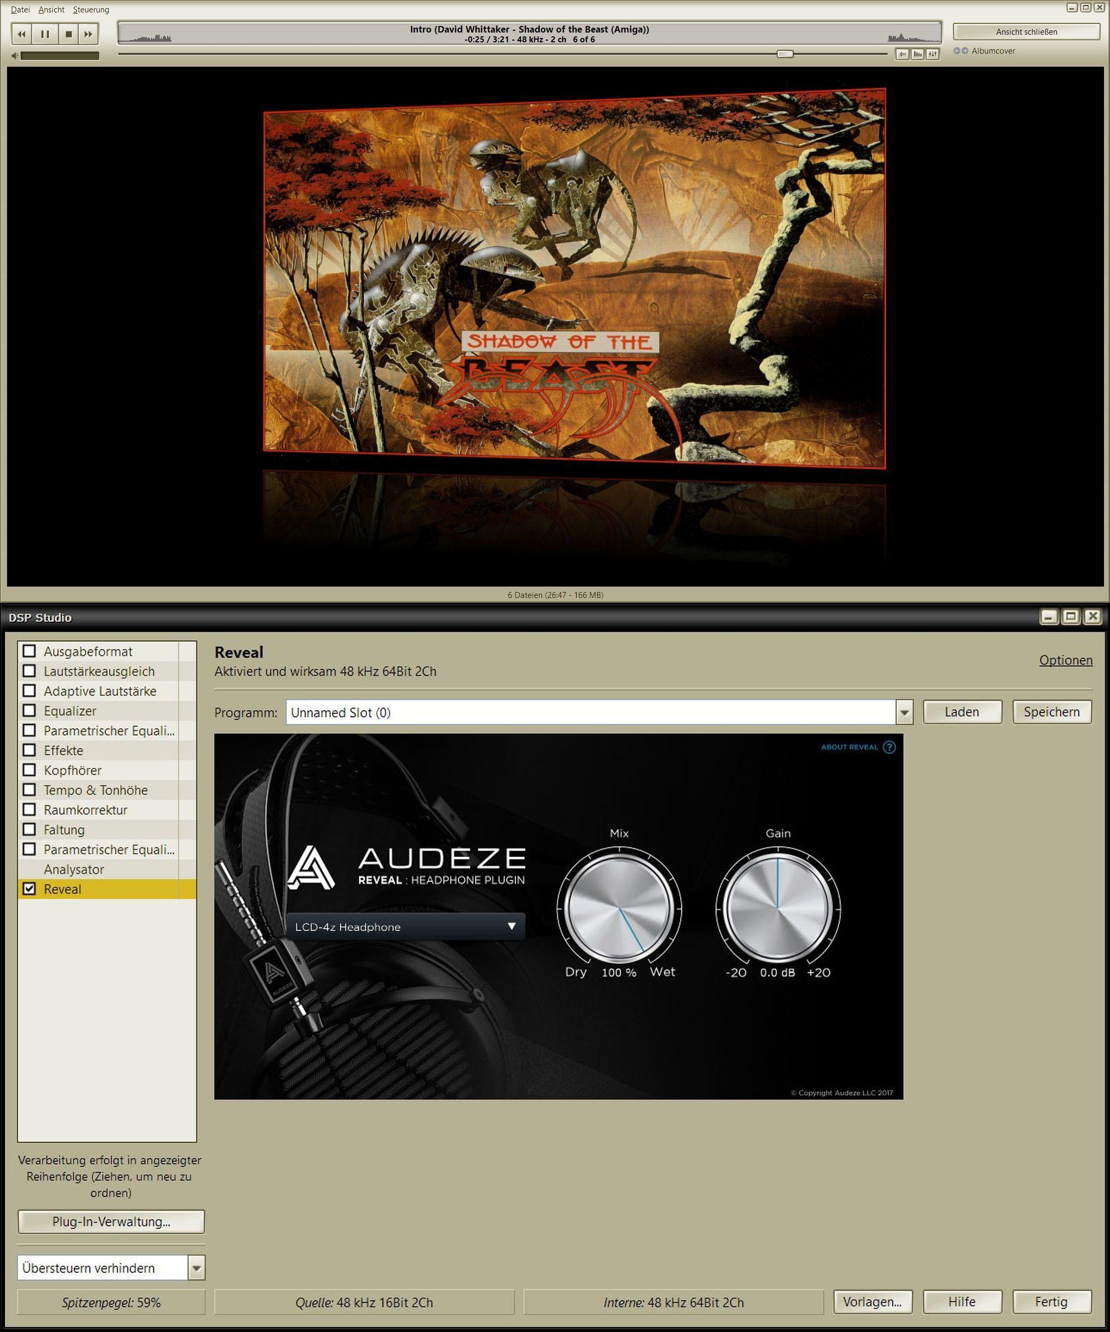
Task: Open the LCD-4z Headphone model dropdown
Action: (x=405, y=926)
